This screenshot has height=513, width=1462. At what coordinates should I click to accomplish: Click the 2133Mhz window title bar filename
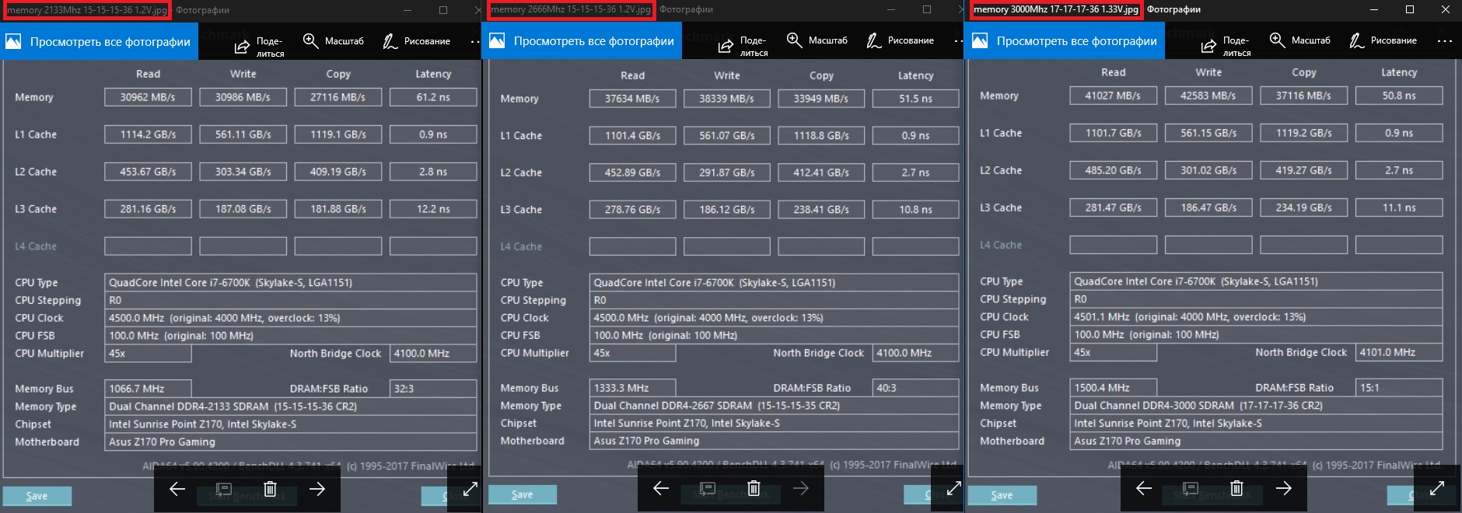coord(87,10)
